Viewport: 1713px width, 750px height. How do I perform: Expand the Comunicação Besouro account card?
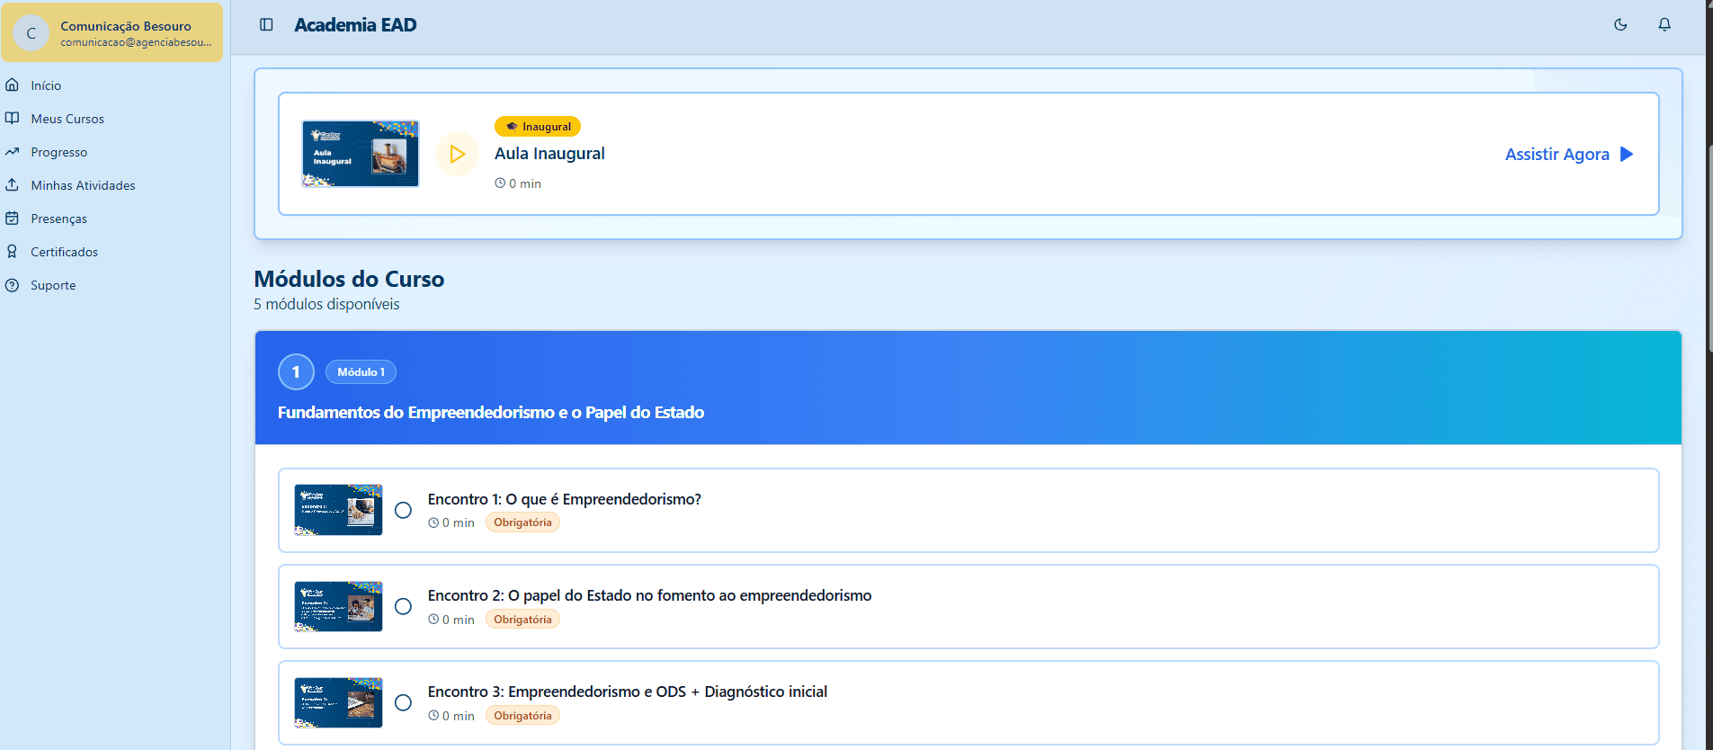[x=112, y=33]
